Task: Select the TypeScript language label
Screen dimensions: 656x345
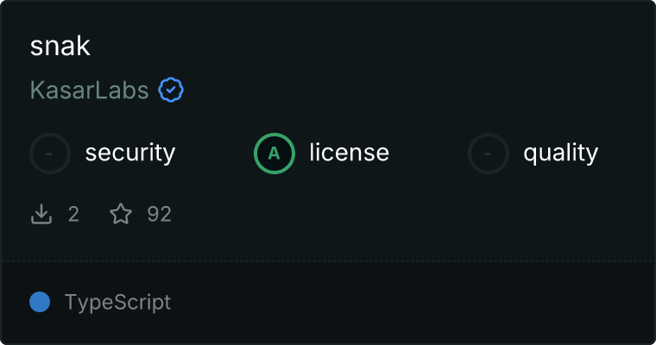Action: click(x=117, y=303)
